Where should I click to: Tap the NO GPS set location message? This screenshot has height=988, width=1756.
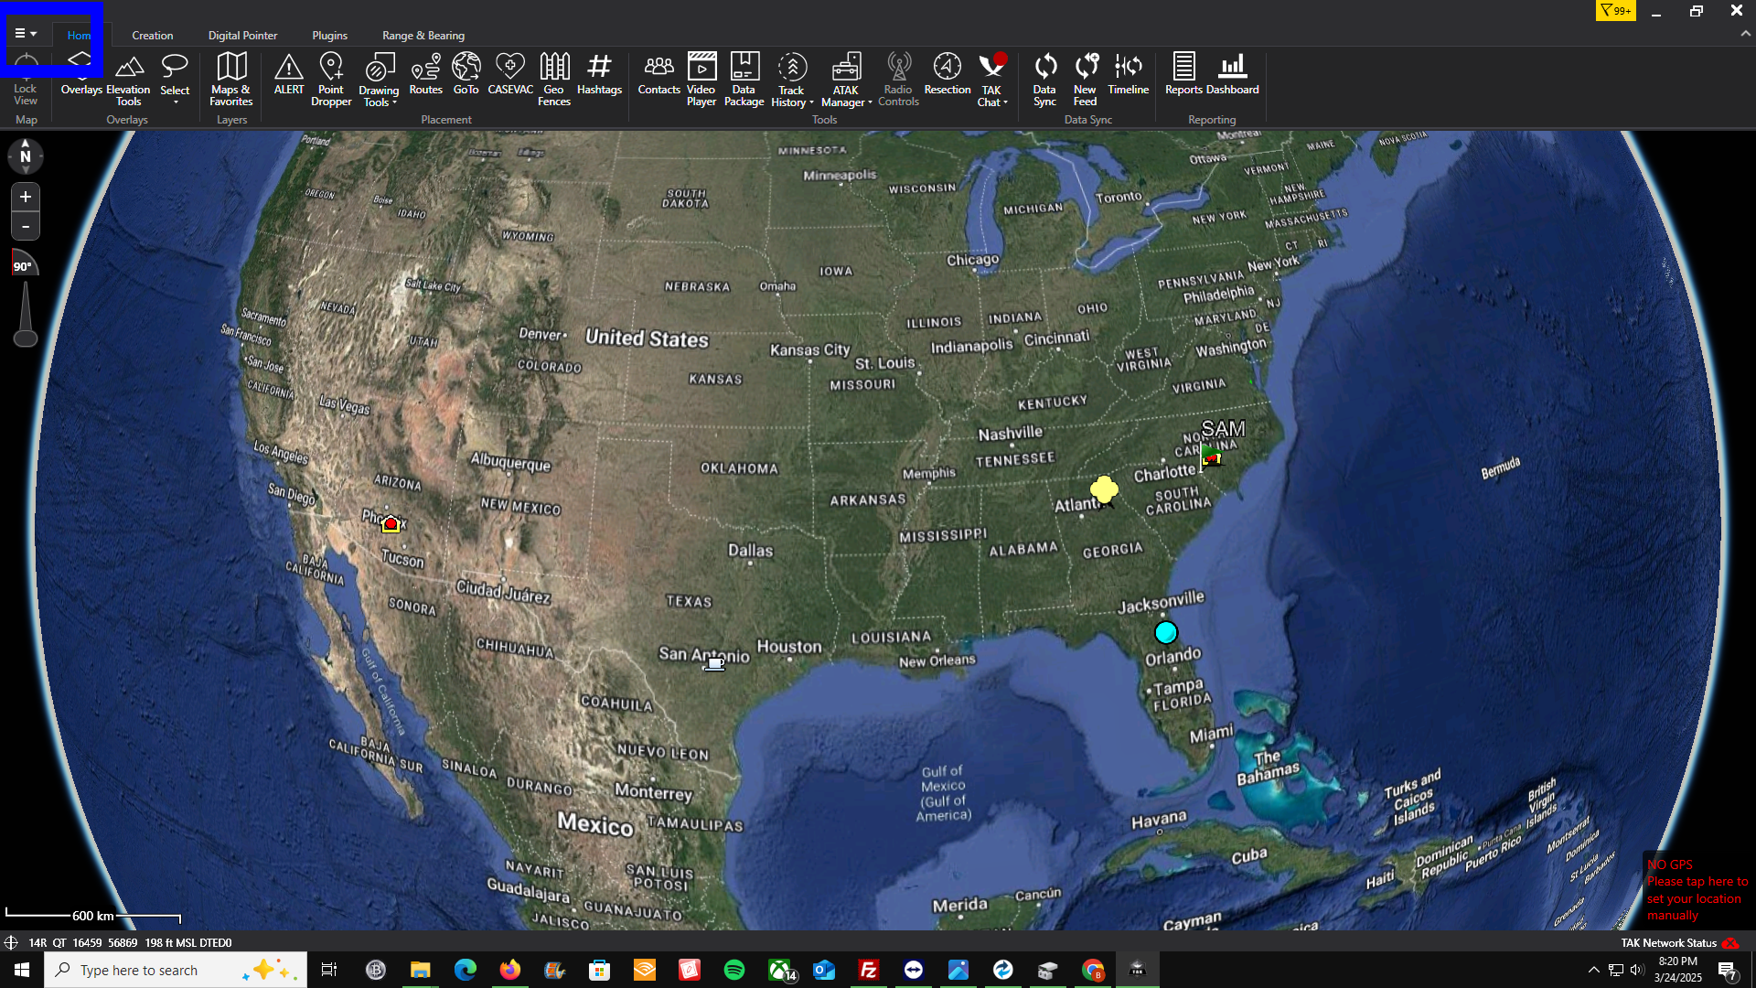coord(1697,889)
